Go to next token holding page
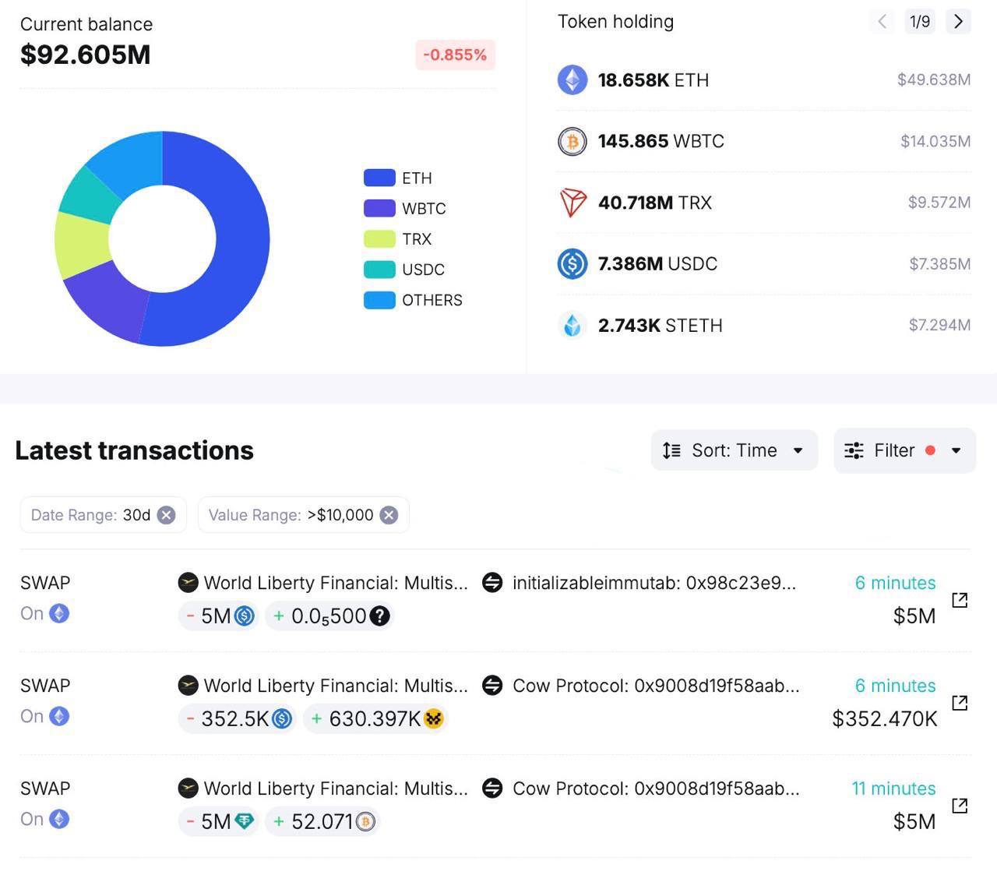 coord(958,22)
